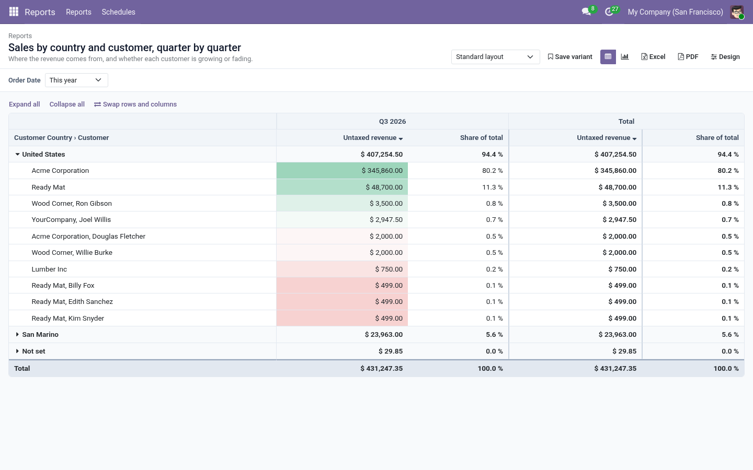The height and width of the screenshot is (470, 753).
Task: Open the user avatar menu
Action: click(737, 12)
